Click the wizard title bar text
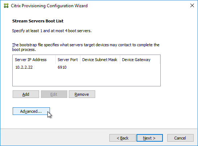Image resolution: width=198 pixels, height=146 pixels. pos(49,6)
